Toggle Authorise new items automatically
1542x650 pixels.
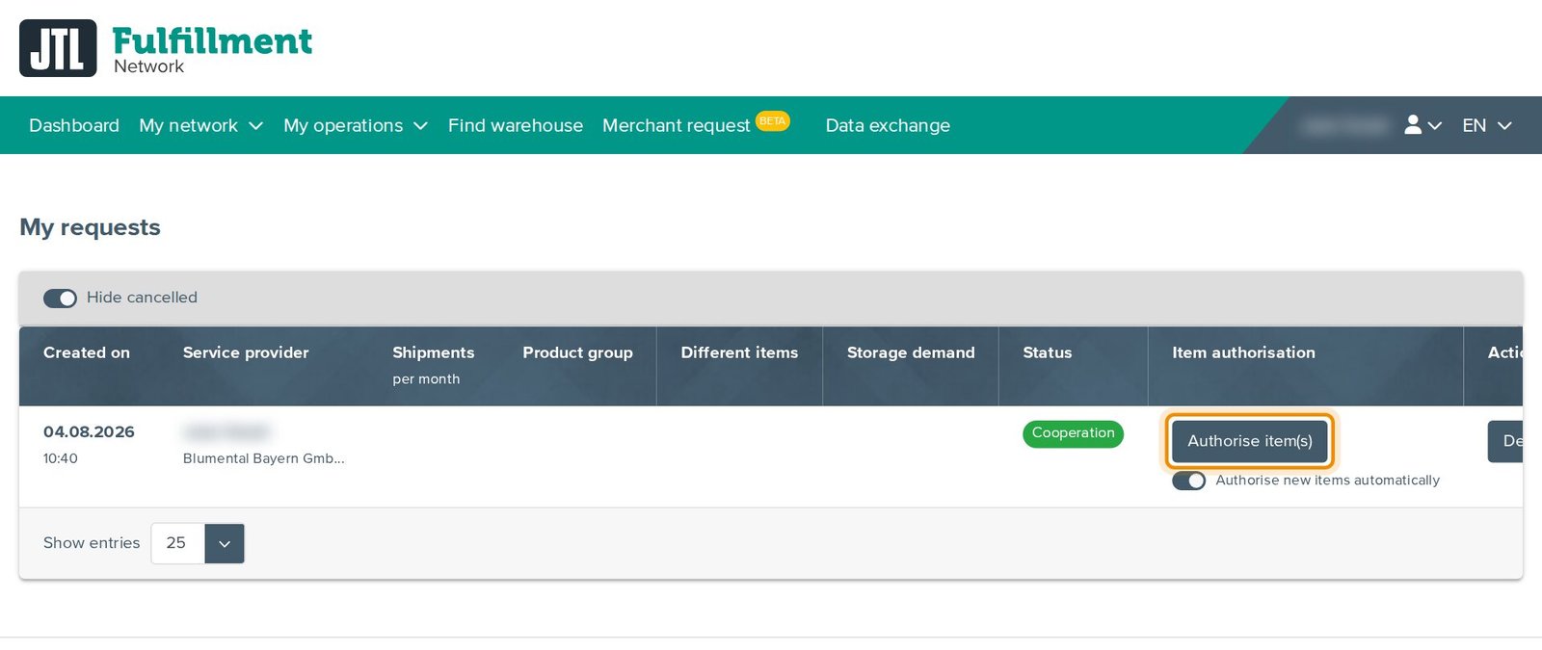click(x=1188, y=481)
